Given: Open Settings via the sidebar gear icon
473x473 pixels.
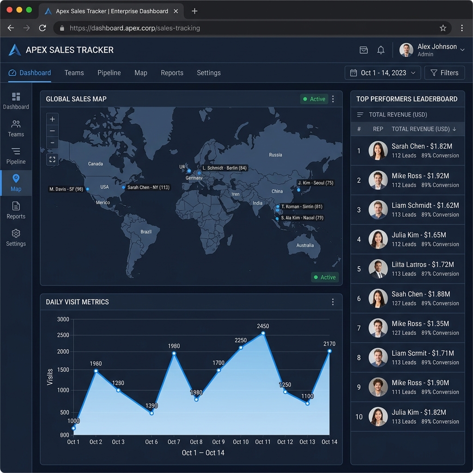Looking at the screenshot, I should (16, 237).
